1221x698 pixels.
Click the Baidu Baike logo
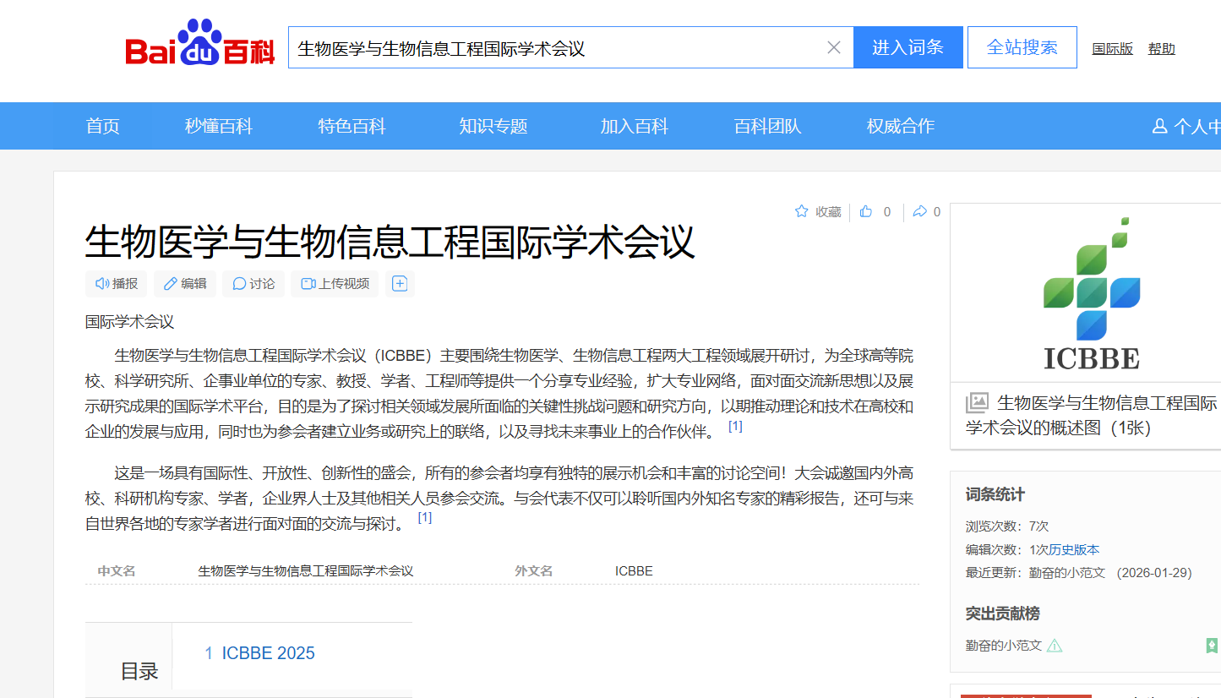coord(200,46)
